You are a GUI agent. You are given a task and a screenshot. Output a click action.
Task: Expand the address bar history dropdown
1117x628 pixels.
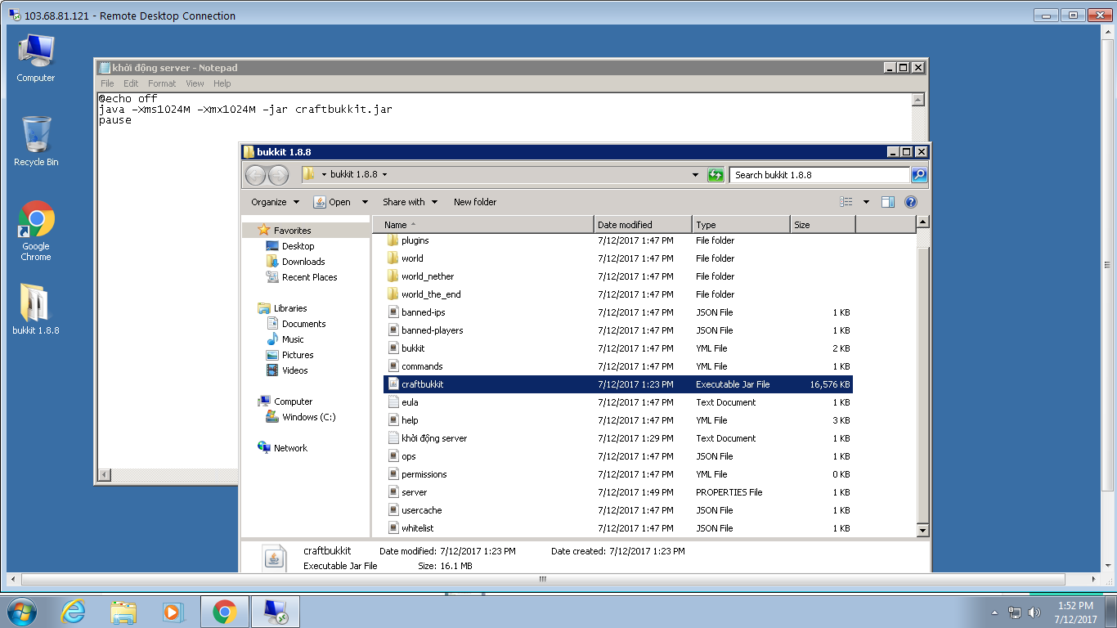tap(695, 175)
